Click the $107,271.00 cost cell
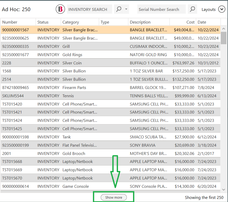228x202 pixels. tap(183, 87)
